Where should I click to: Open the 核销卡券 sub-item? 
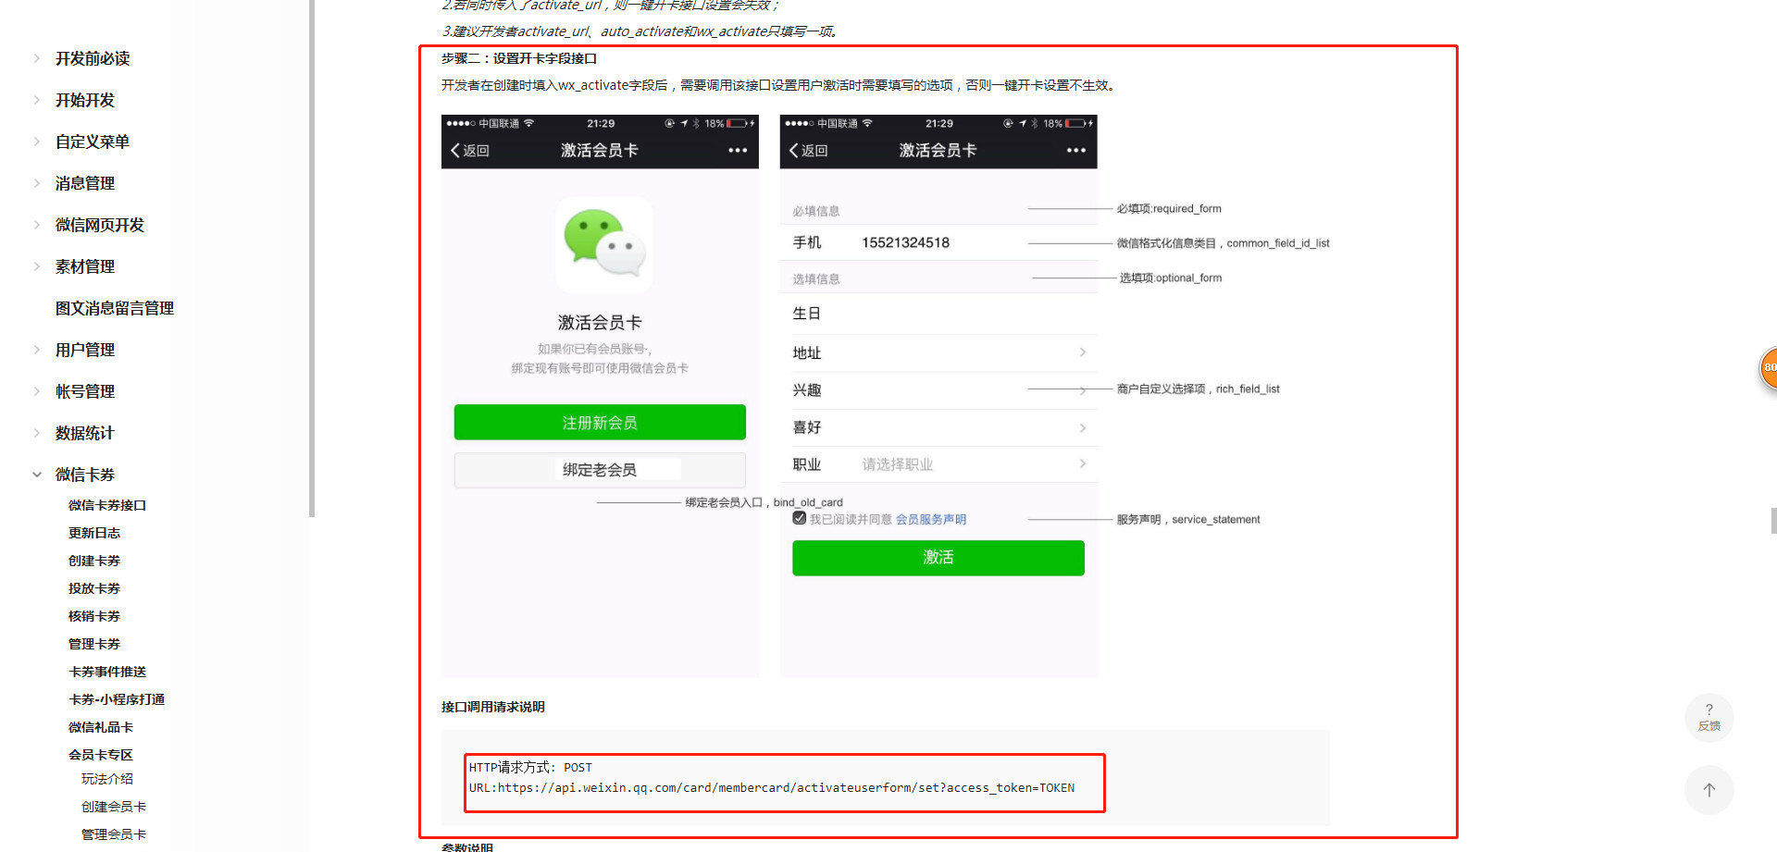[x=94, y=616]
